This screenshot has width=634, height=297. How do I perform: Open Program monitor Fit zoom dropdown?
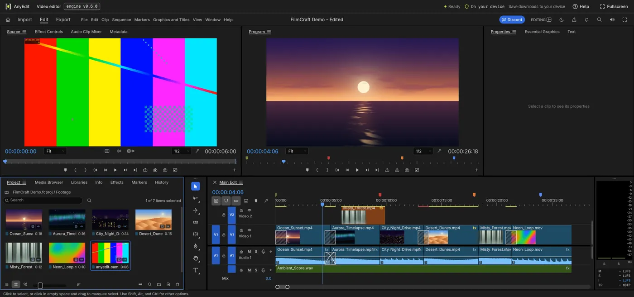(297, 151)
